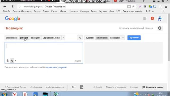170x96 pixels.
Task: Open Сообщества footer link
Action: pos(36,87)
